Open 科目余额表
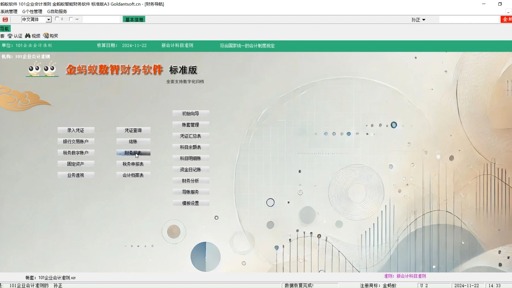This screenshot has height=288, width=512. click(x=191, y=147)
